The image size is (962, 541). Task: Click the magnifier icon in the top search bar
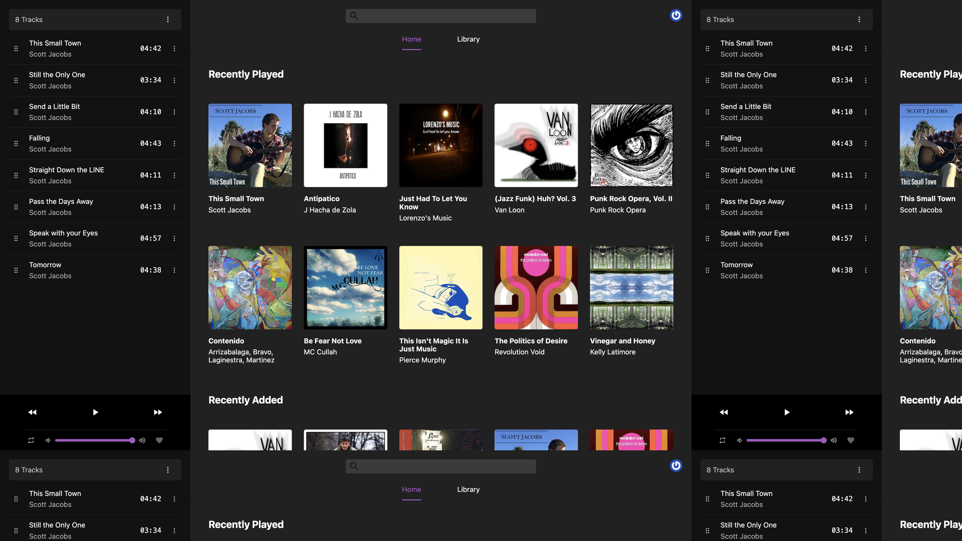point(354,16)
